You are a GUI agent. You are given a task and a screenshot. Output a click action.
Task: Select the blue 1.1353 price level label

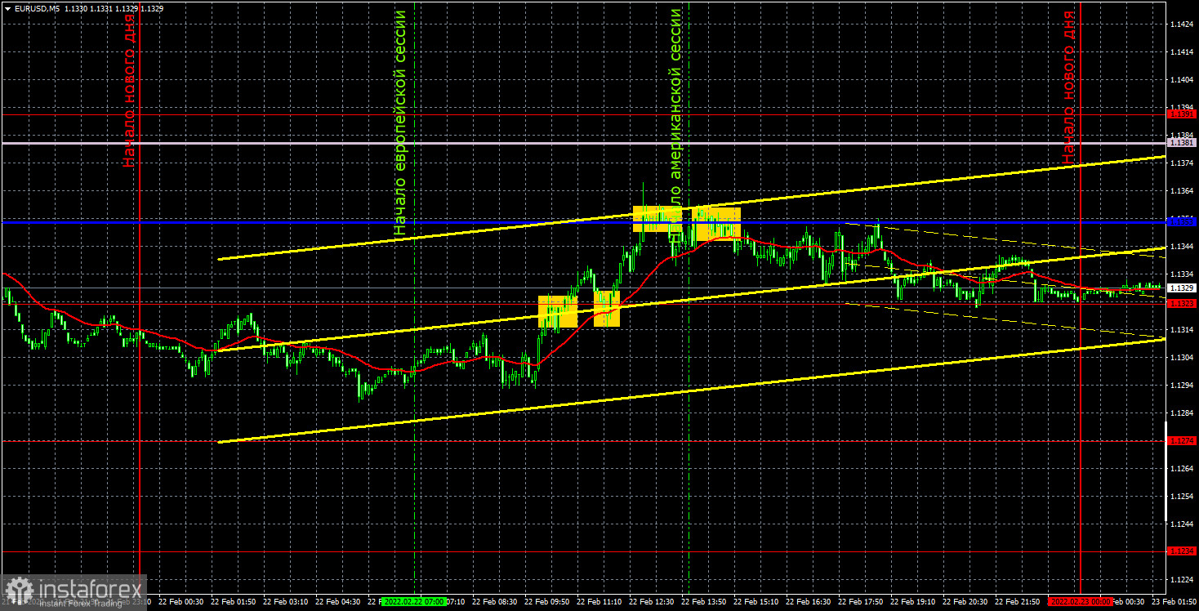[1182, 221]
